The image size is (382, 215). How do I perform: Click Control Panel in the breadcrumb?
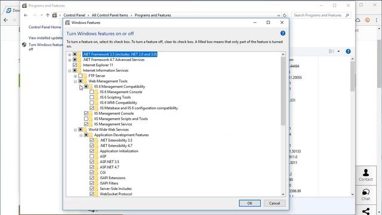[x=74, y=15]
